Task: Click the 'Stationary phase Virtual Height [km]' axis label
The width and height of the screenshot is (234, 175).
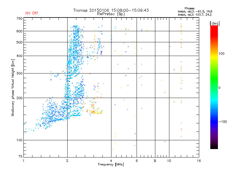Action: [x=13, y=88]
